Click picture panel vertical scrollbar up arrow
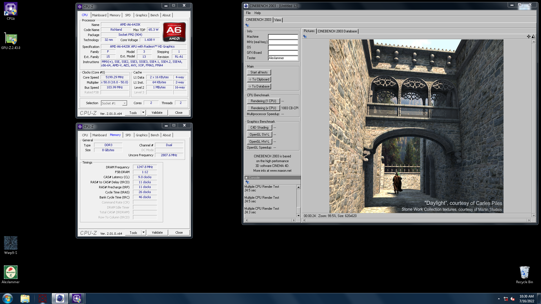 533,42
